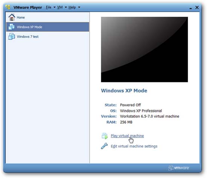Click the VMware Player title bar logo icon
Image resolution: width=207 pixels, height=178 pixels.
click(x=8, y=7)
